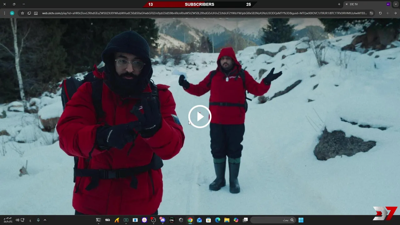Click the install app icon in address bar
The width and height of the screenshot is (400, 225).
[x=36, y=13]
